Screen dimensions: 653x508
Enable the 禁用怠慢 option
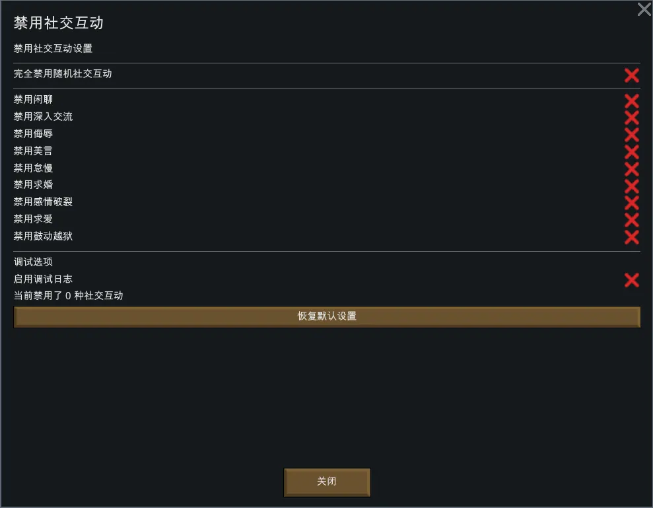[631, 169]
